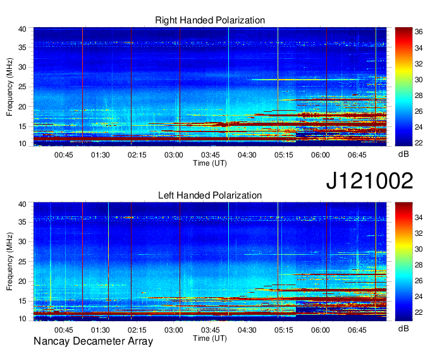Click the 00:45 tick under the top plot

pyautogui.click(x=64, y=155)
